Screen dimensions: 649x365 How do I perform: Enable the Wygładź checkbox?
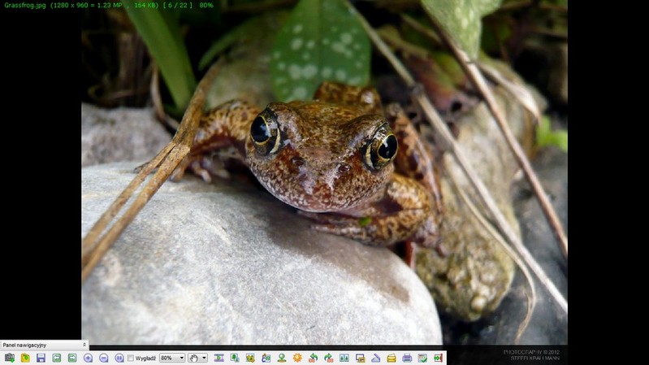pos(131,358)
